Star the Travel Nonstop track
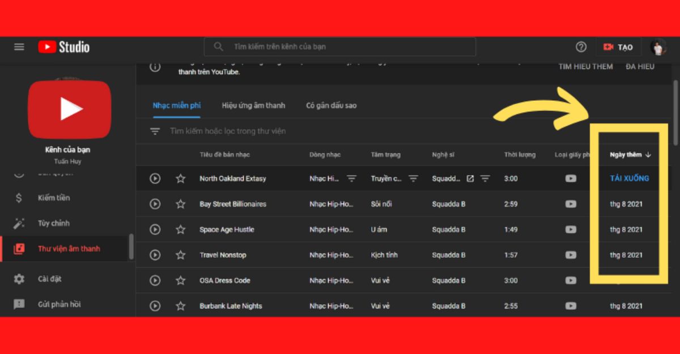 point(180,255)
